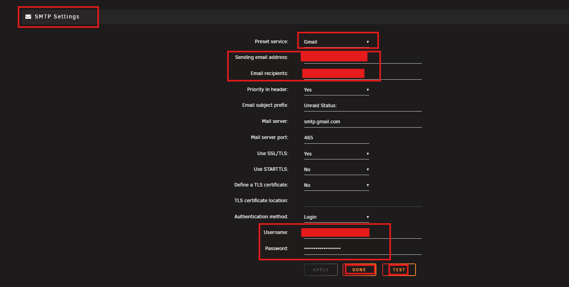
Task: Click the Preset service label text
Action: [x=271, y=42]
